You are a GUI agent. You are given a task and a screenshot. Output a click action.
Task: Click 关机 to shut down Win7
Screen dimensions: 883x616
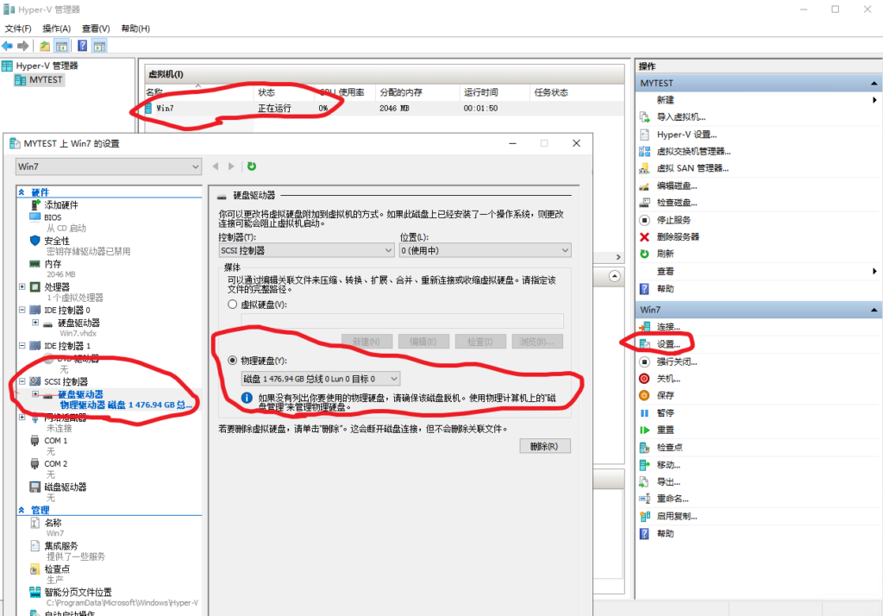click(x=668, y=379)
